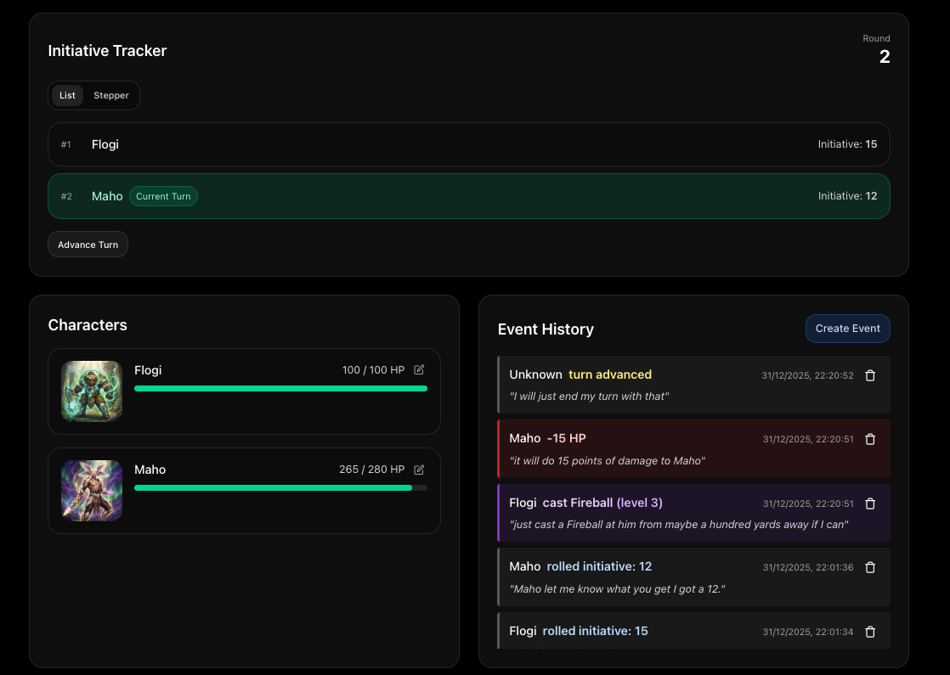The height and width of the screenshot is (675, 950).
Task: Click Maho's character portrait
Action: (92, 491)
